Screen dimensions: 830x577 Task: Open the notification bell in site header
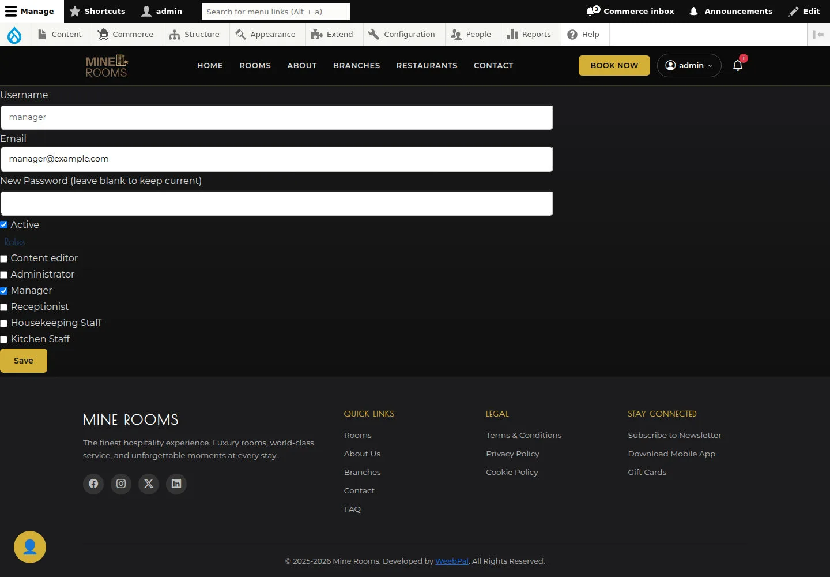[x=738, y=65]
